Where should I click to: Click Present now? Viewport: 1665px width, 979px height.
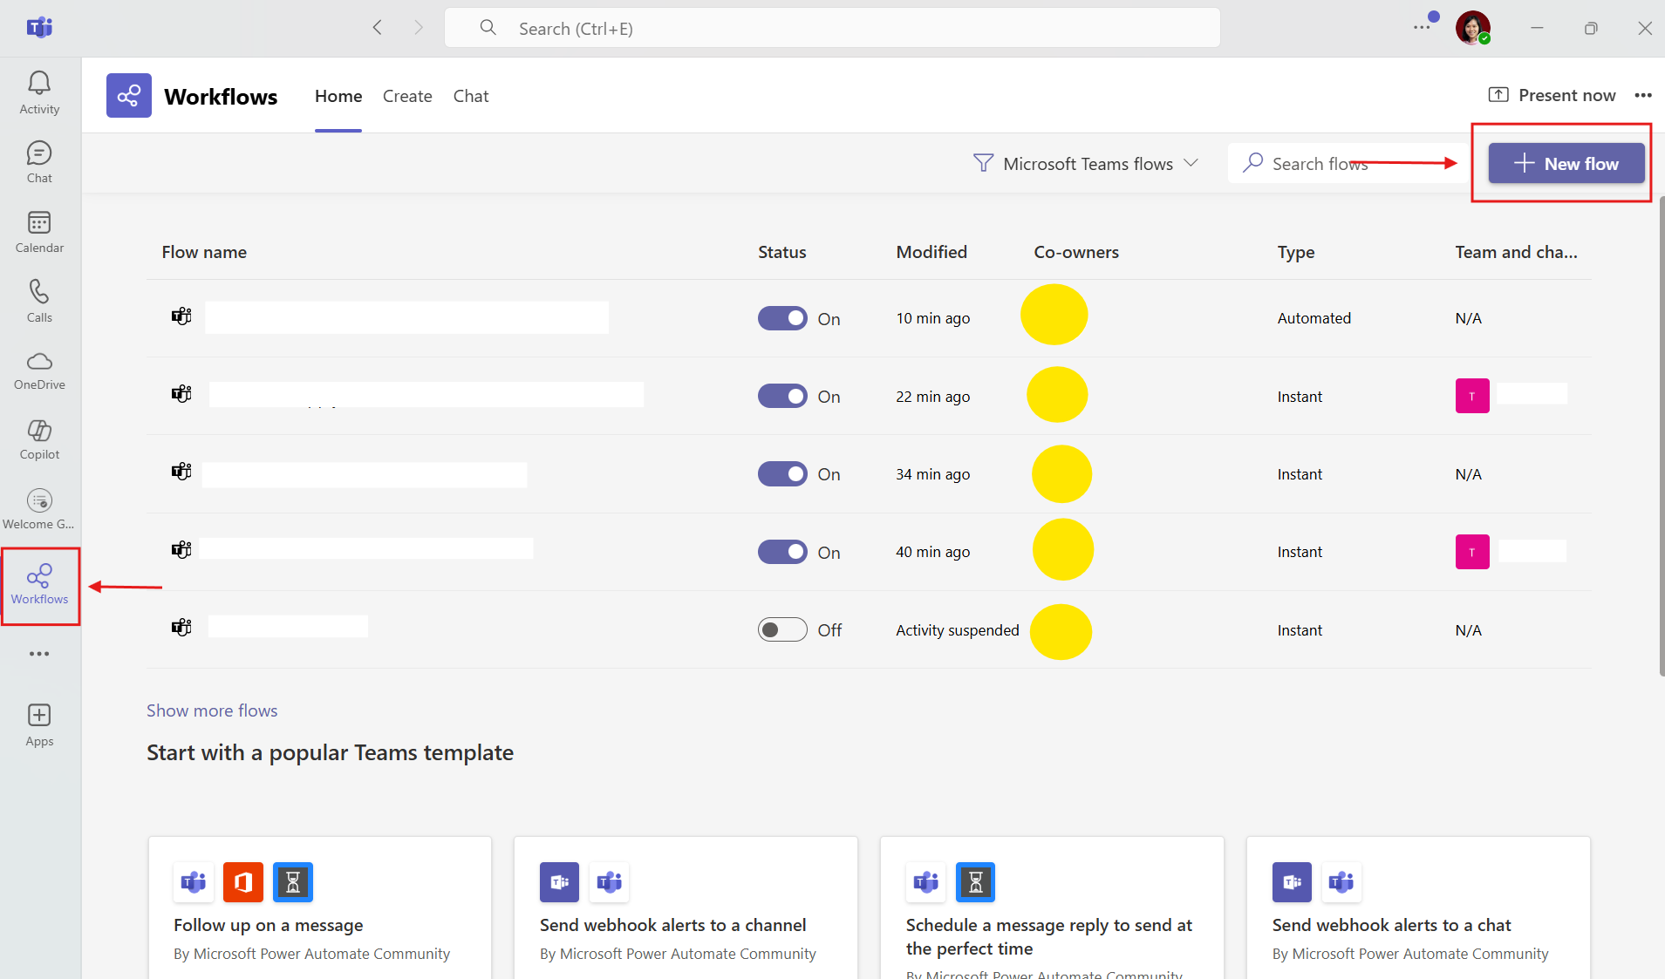point(1552,95)
